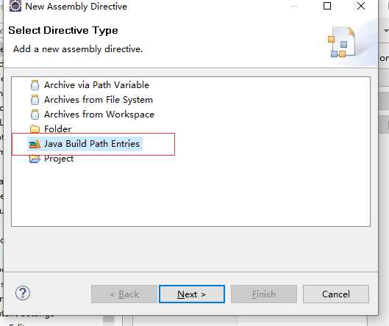Image resolution: width=389 pixels, height=326 pixels.
Task: Open help via the question mark icon
Action: pos(23,293)
